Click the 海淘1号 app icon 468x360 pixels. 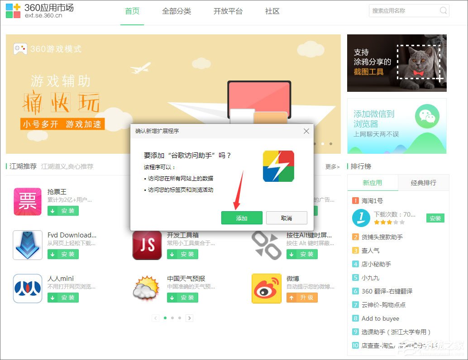(361, 218)
